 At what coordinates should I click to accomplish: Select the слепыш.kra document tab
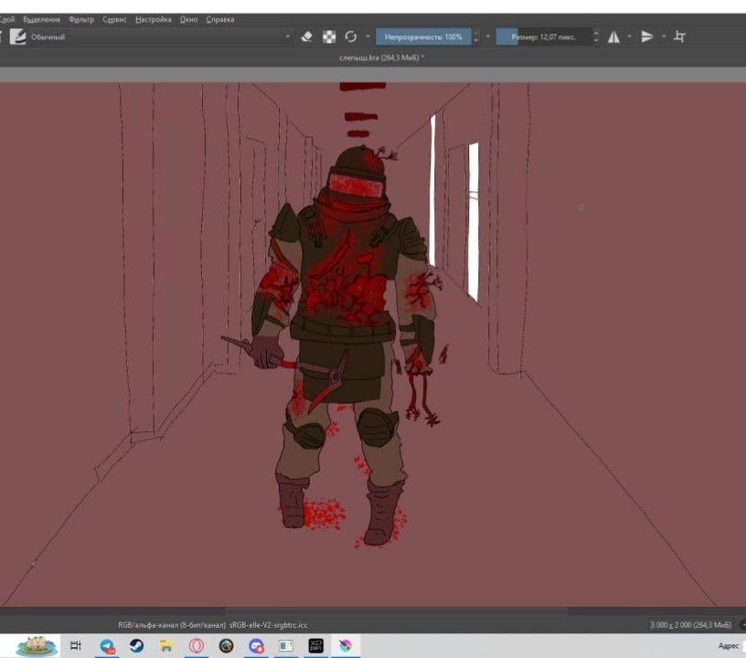(381, 58)
